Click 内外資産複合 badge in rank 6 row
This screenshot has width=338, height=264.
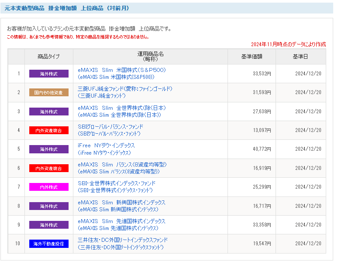click(49, 168)
